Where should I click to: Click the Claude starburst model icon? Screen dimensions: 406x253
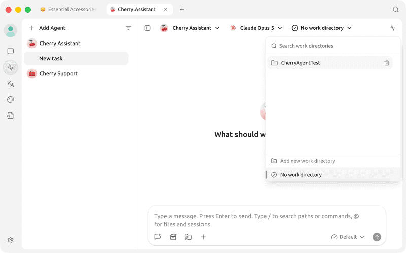233,28
